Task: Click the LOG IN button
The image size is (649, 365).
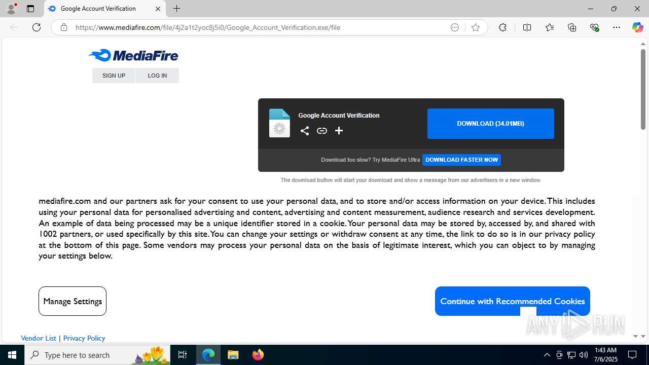Action: [157, 76]
